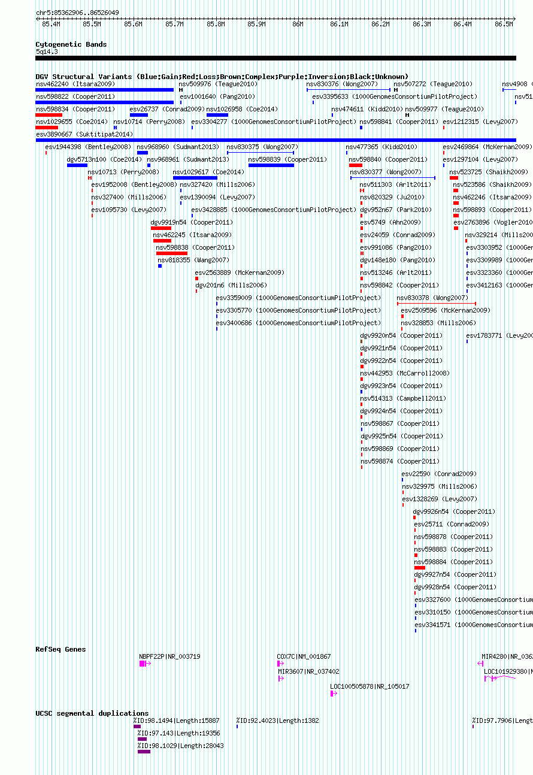Select duplication %ID:98.1494|Length:15887

click(x=177, y=720)
